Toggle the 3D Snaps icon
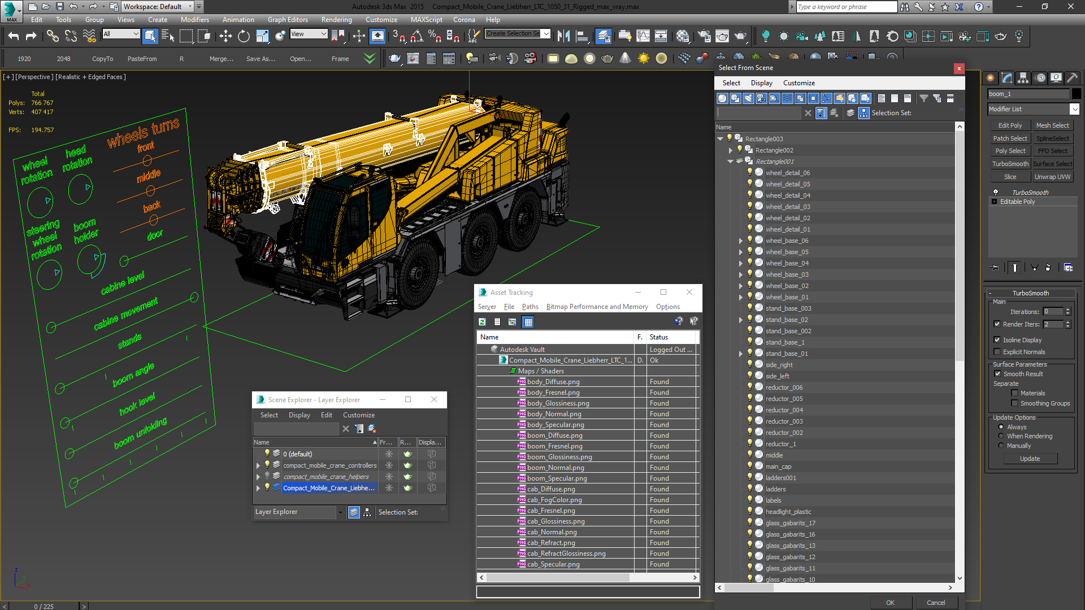This screenshot has width=1085, height=610. tap(399, 37)
